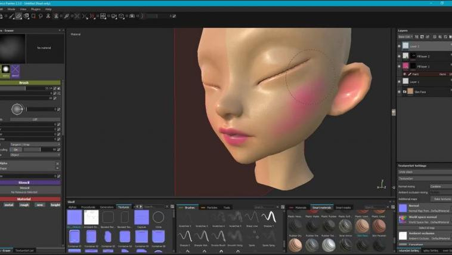Viewport: 452px width, 255px height.
Task: Select the Paint brush tool
Action: pos(11,16)
